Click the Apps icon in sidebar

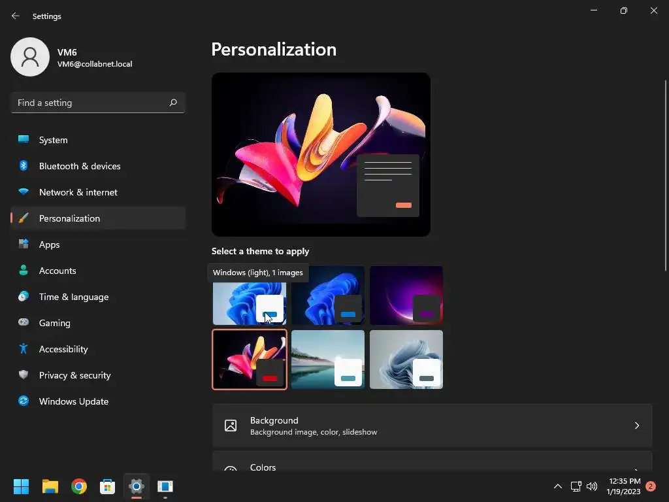24,244
